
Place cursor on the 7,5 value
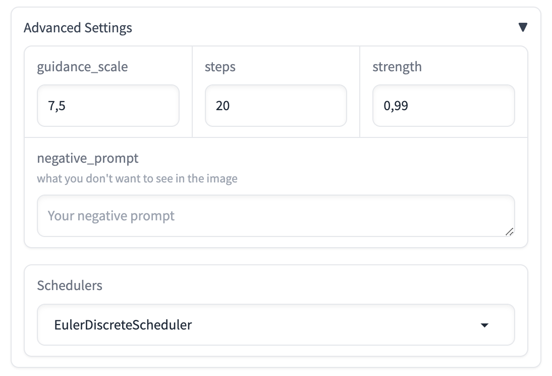coord(57,106)
